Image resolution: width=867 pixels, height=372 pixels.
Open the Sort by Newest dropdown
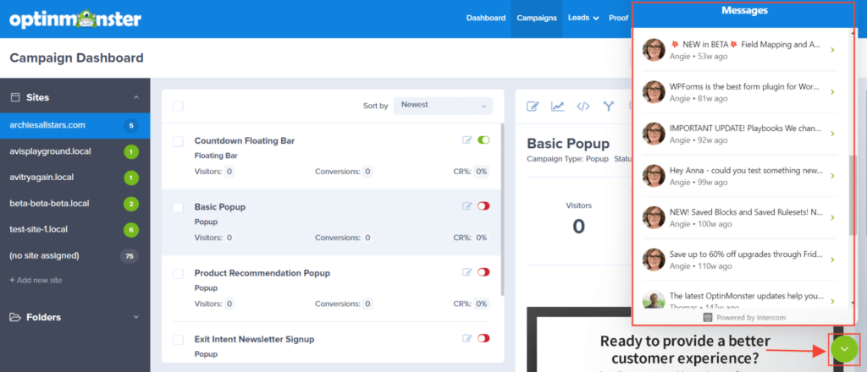pos(443,106)
